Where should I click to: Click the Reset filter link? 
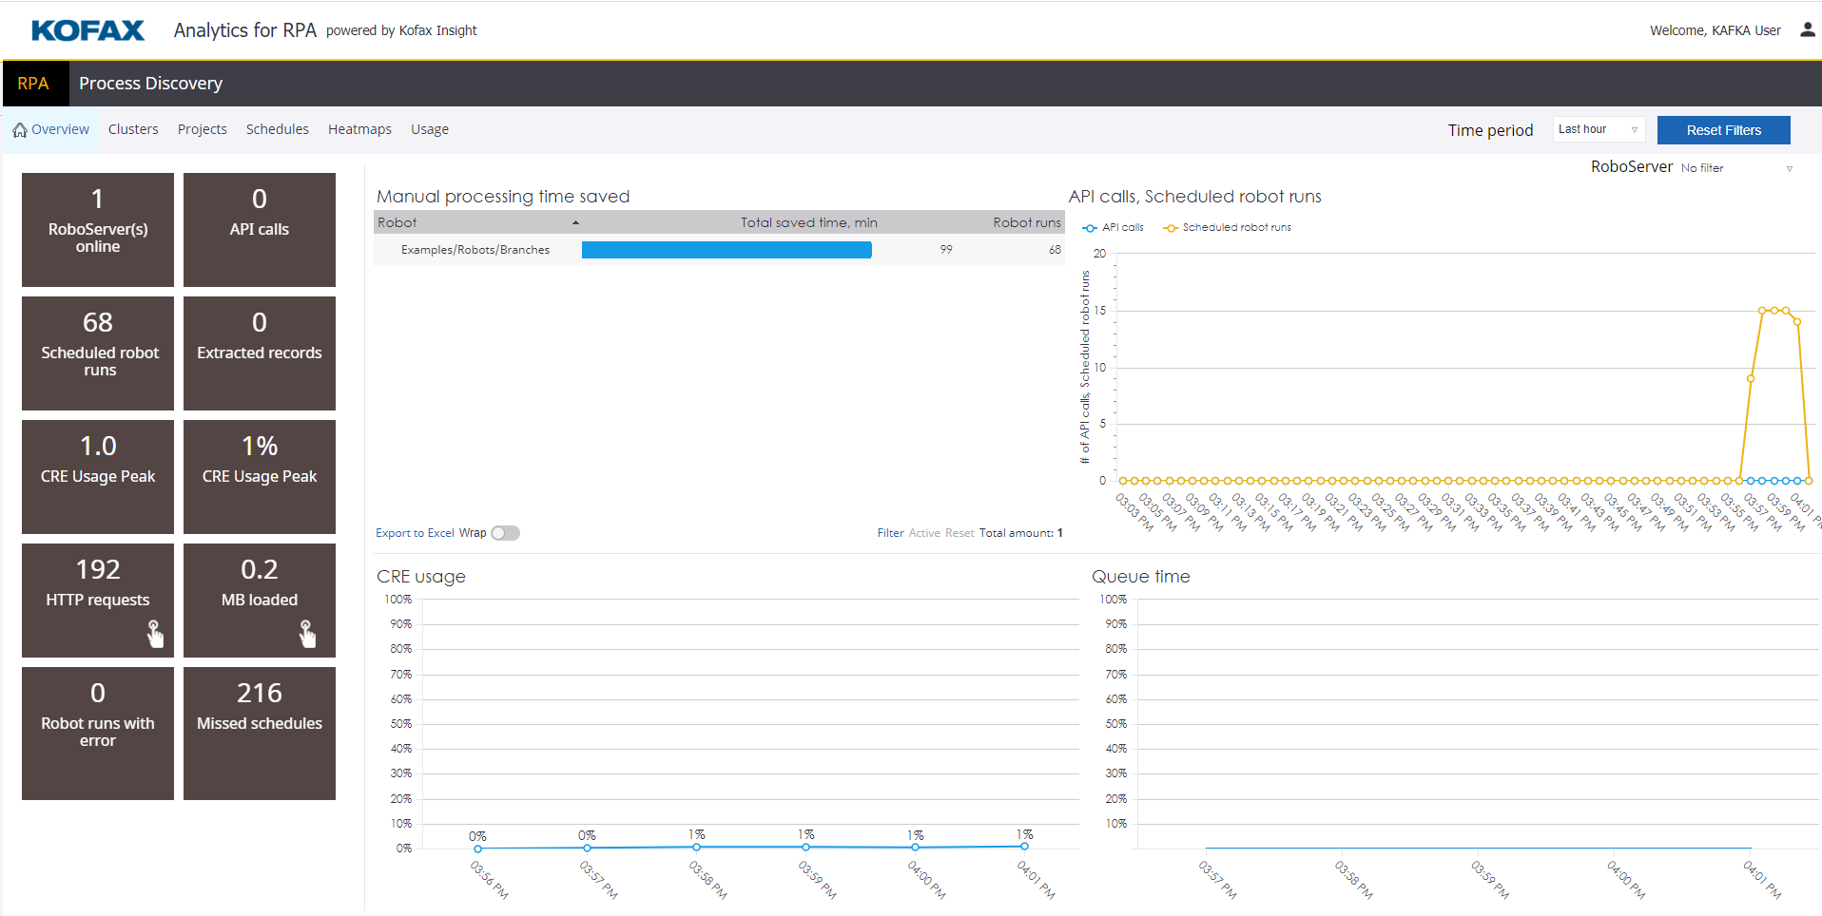click(x=959, y=533)
